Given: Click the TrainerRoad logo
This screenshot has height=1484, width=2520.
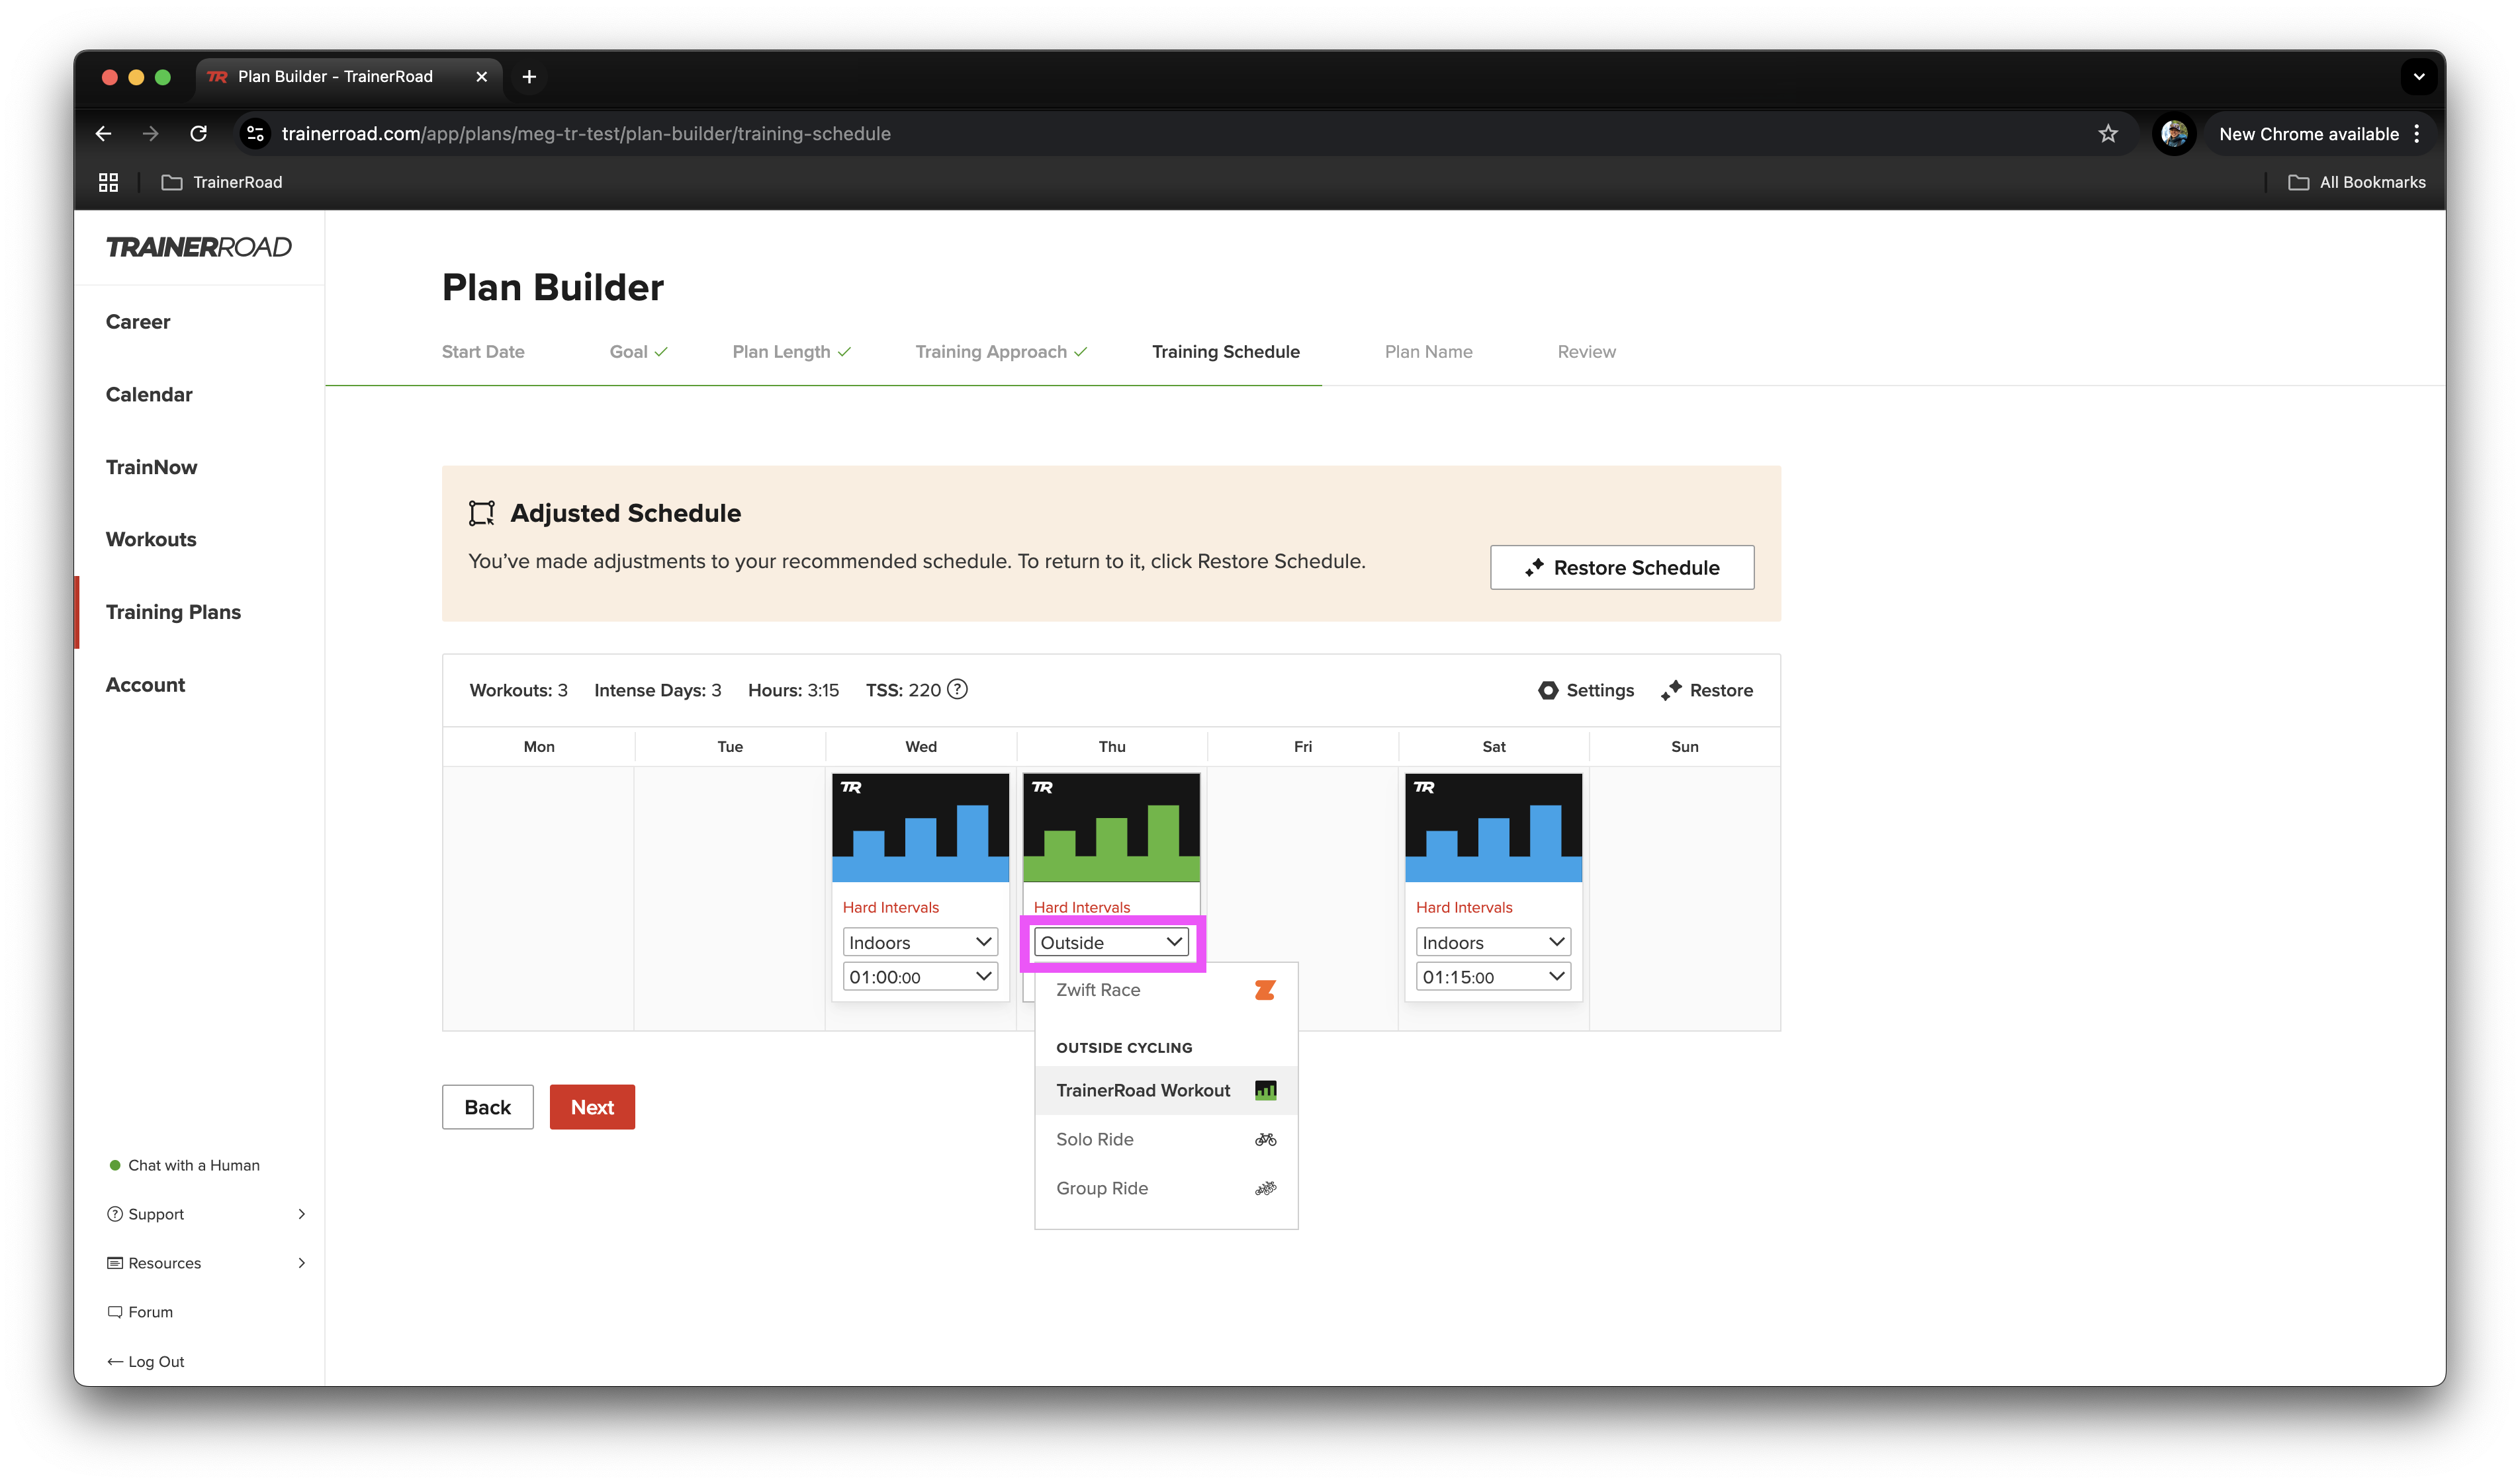Looking at the screenshot, I should click(x=199, y=247).
